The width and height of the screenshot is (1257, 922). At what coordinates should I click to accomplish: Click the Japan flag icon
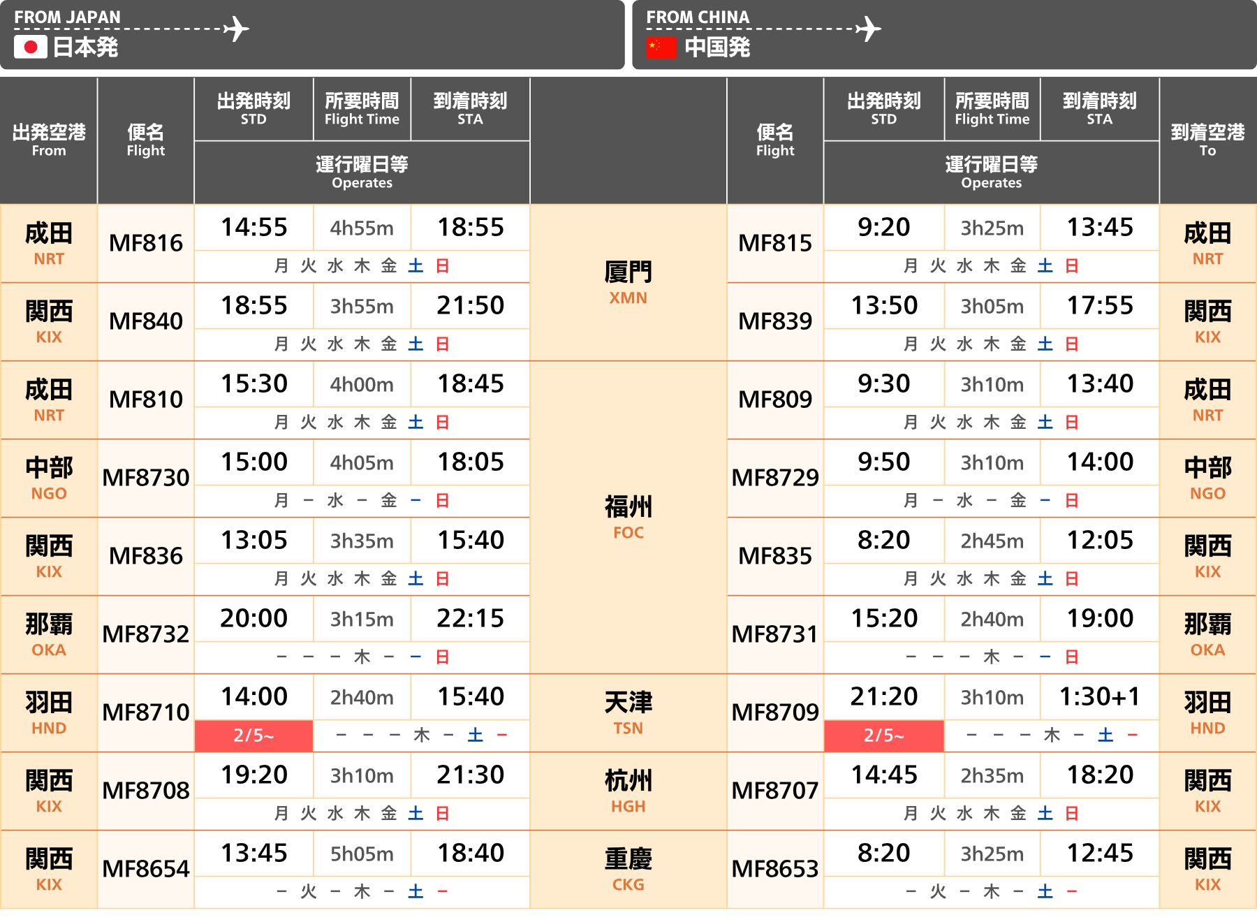point(30,47)
